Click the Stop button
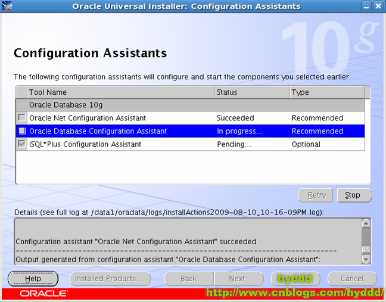This screenshot has height=302, width=386. point(354,195)
